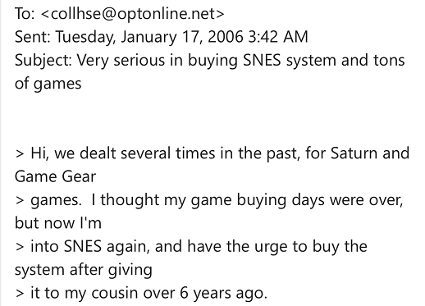The image size is (425, 306).
Task: Click the words 'of games' in the subject
Action: pos(48,84)
